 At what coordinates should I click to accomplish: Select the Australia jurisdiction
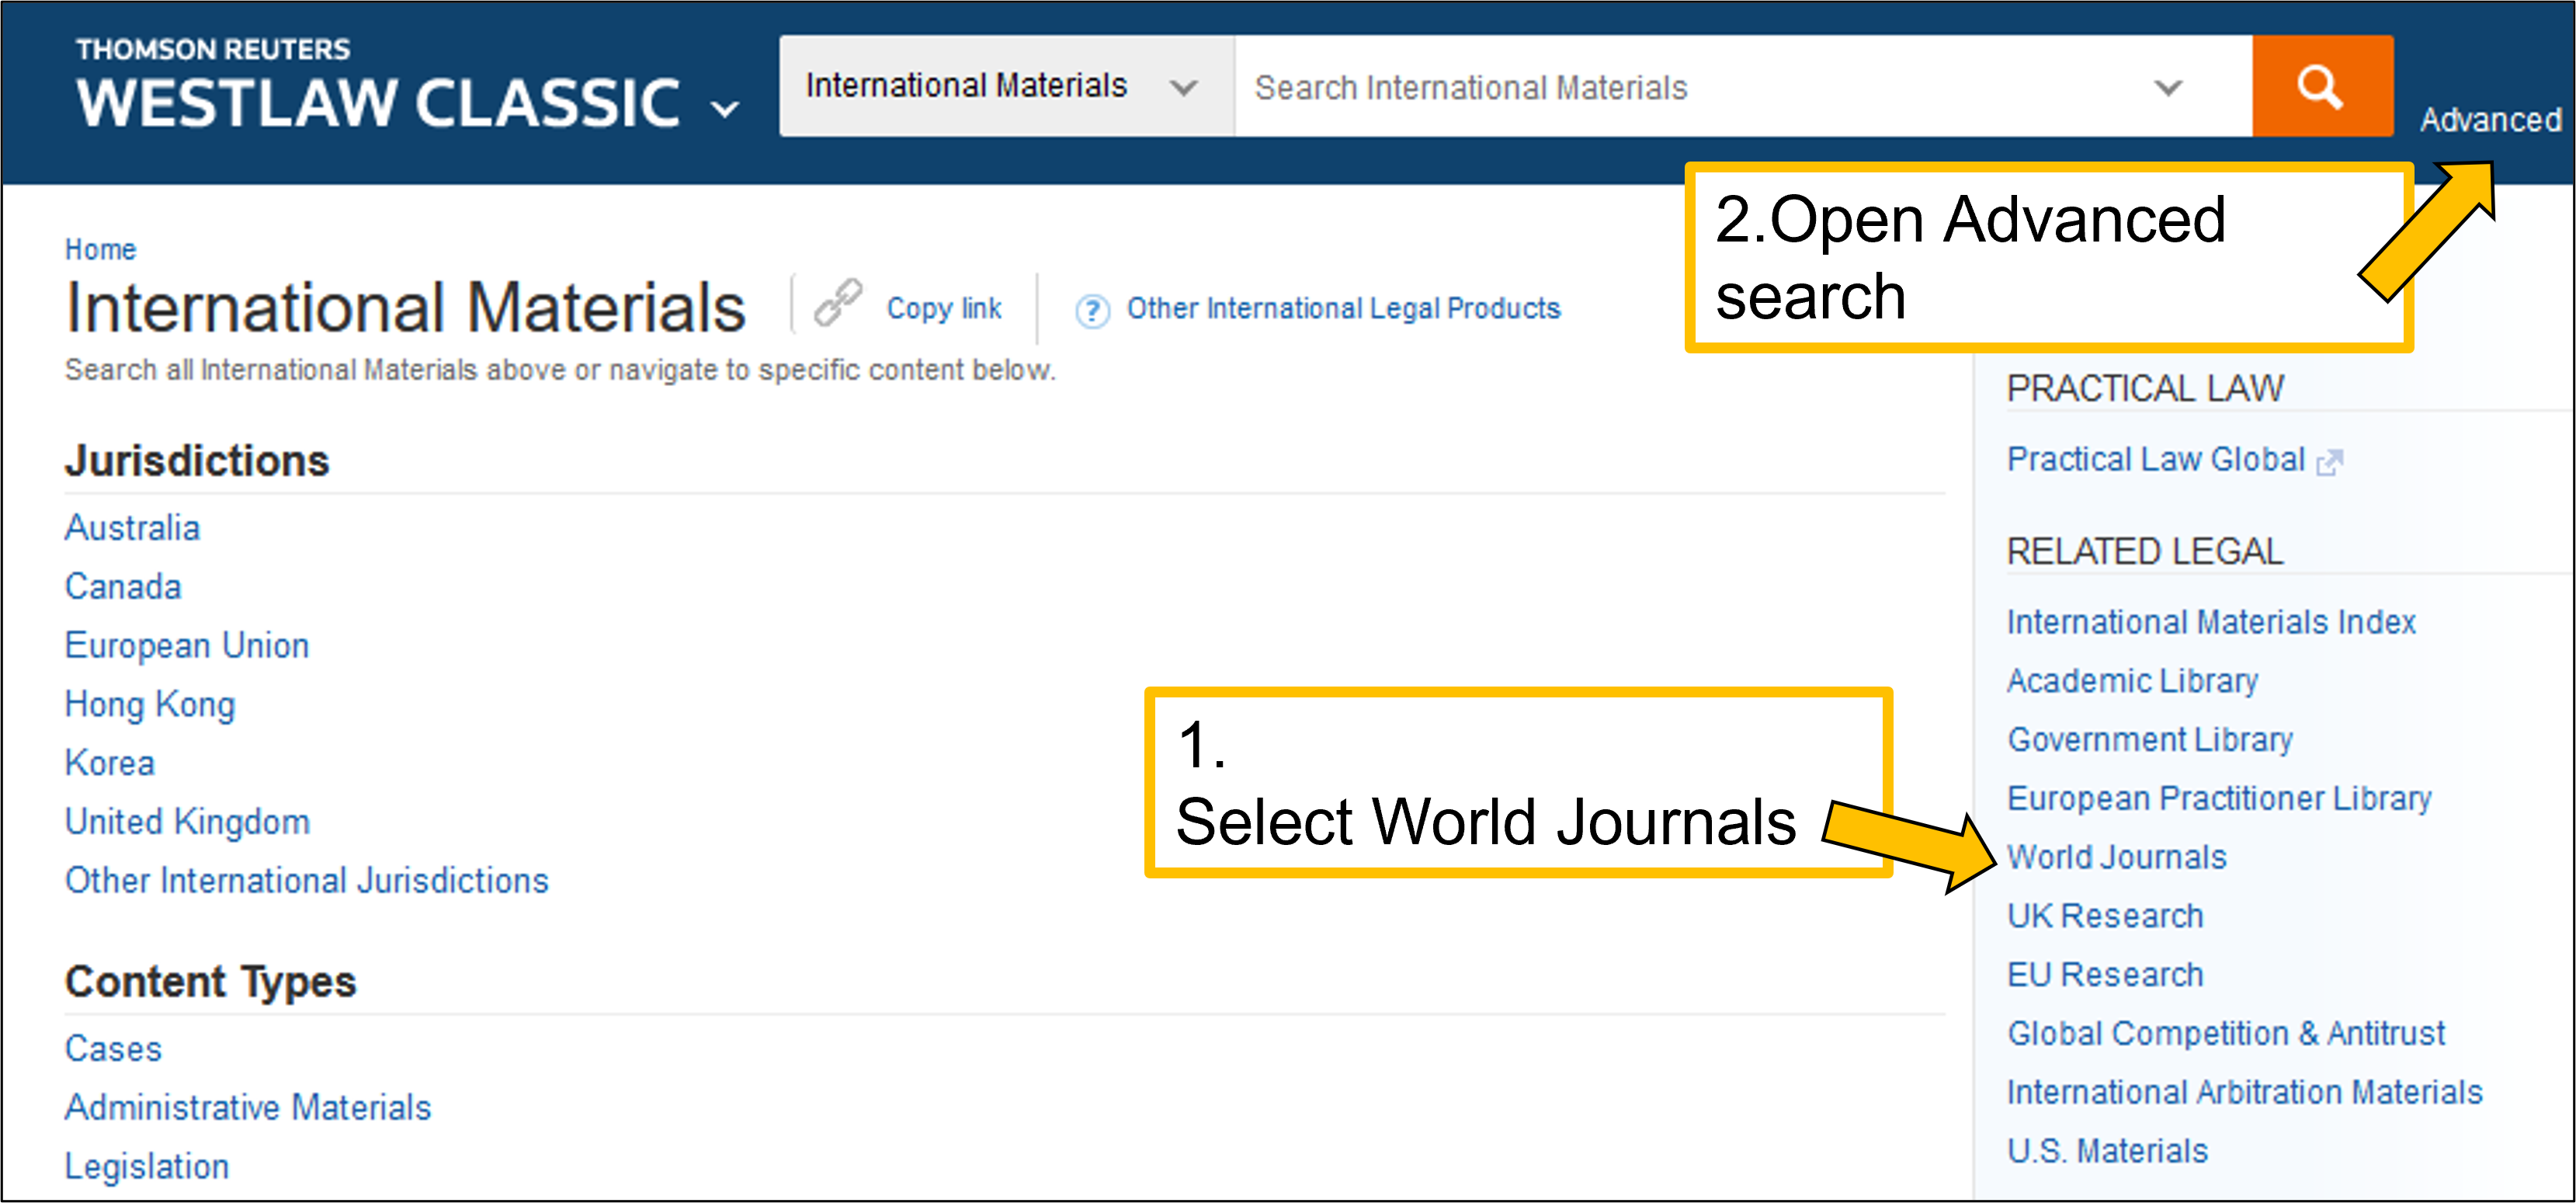pyautogui.click(x=132, y=527)
